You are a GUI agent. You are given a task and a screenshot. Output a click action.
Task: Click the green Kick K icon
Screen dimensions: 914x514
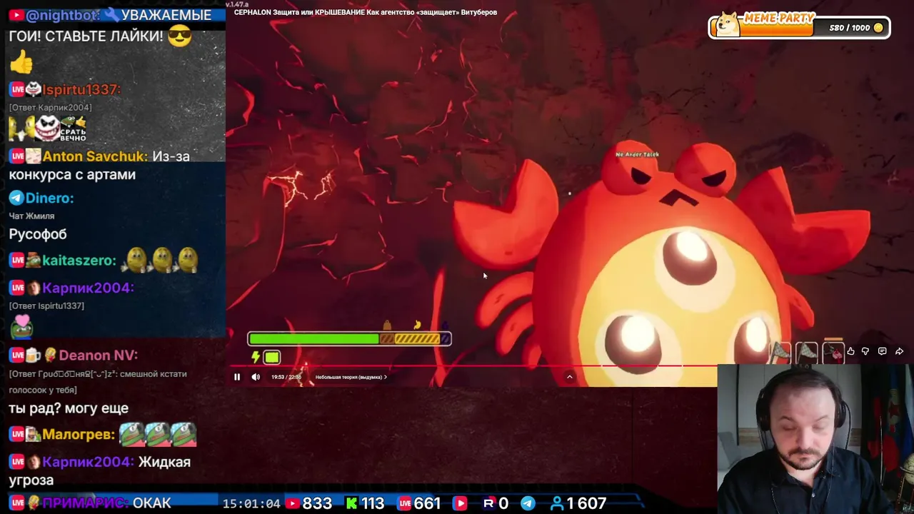pos(351,503)
